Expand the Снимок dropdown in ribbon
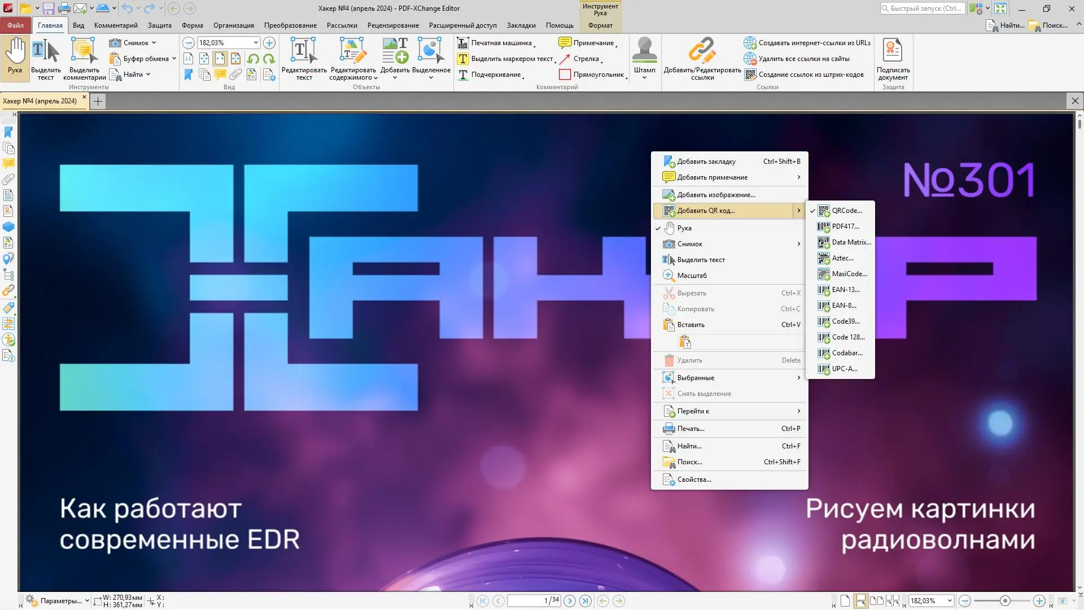Image resolution: width=1084 pixels, height=610 pixels. (x=154, y=43)
